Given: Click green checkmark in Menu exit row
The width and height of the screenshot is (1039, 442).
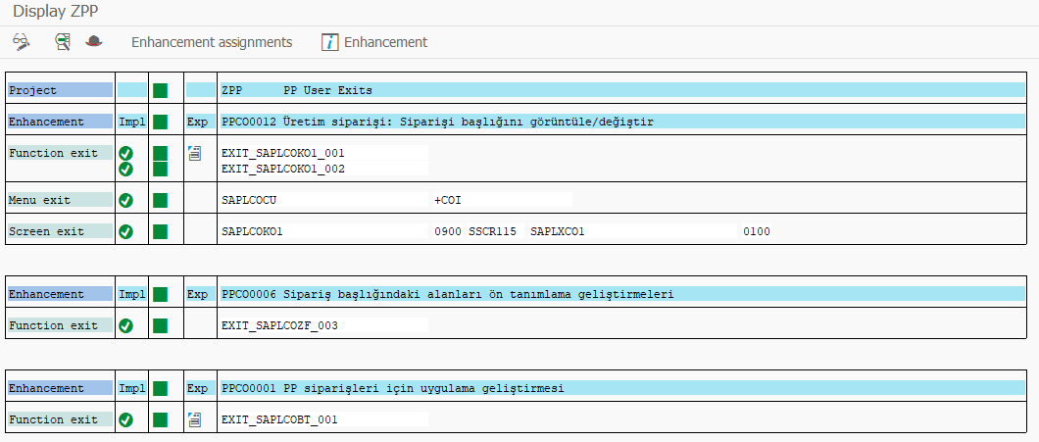Looking at the screenshot, I should click(x=125, y=200).
